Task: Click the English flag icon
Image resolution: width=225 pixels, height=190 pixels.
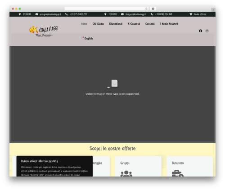Action: coord(82,37)
